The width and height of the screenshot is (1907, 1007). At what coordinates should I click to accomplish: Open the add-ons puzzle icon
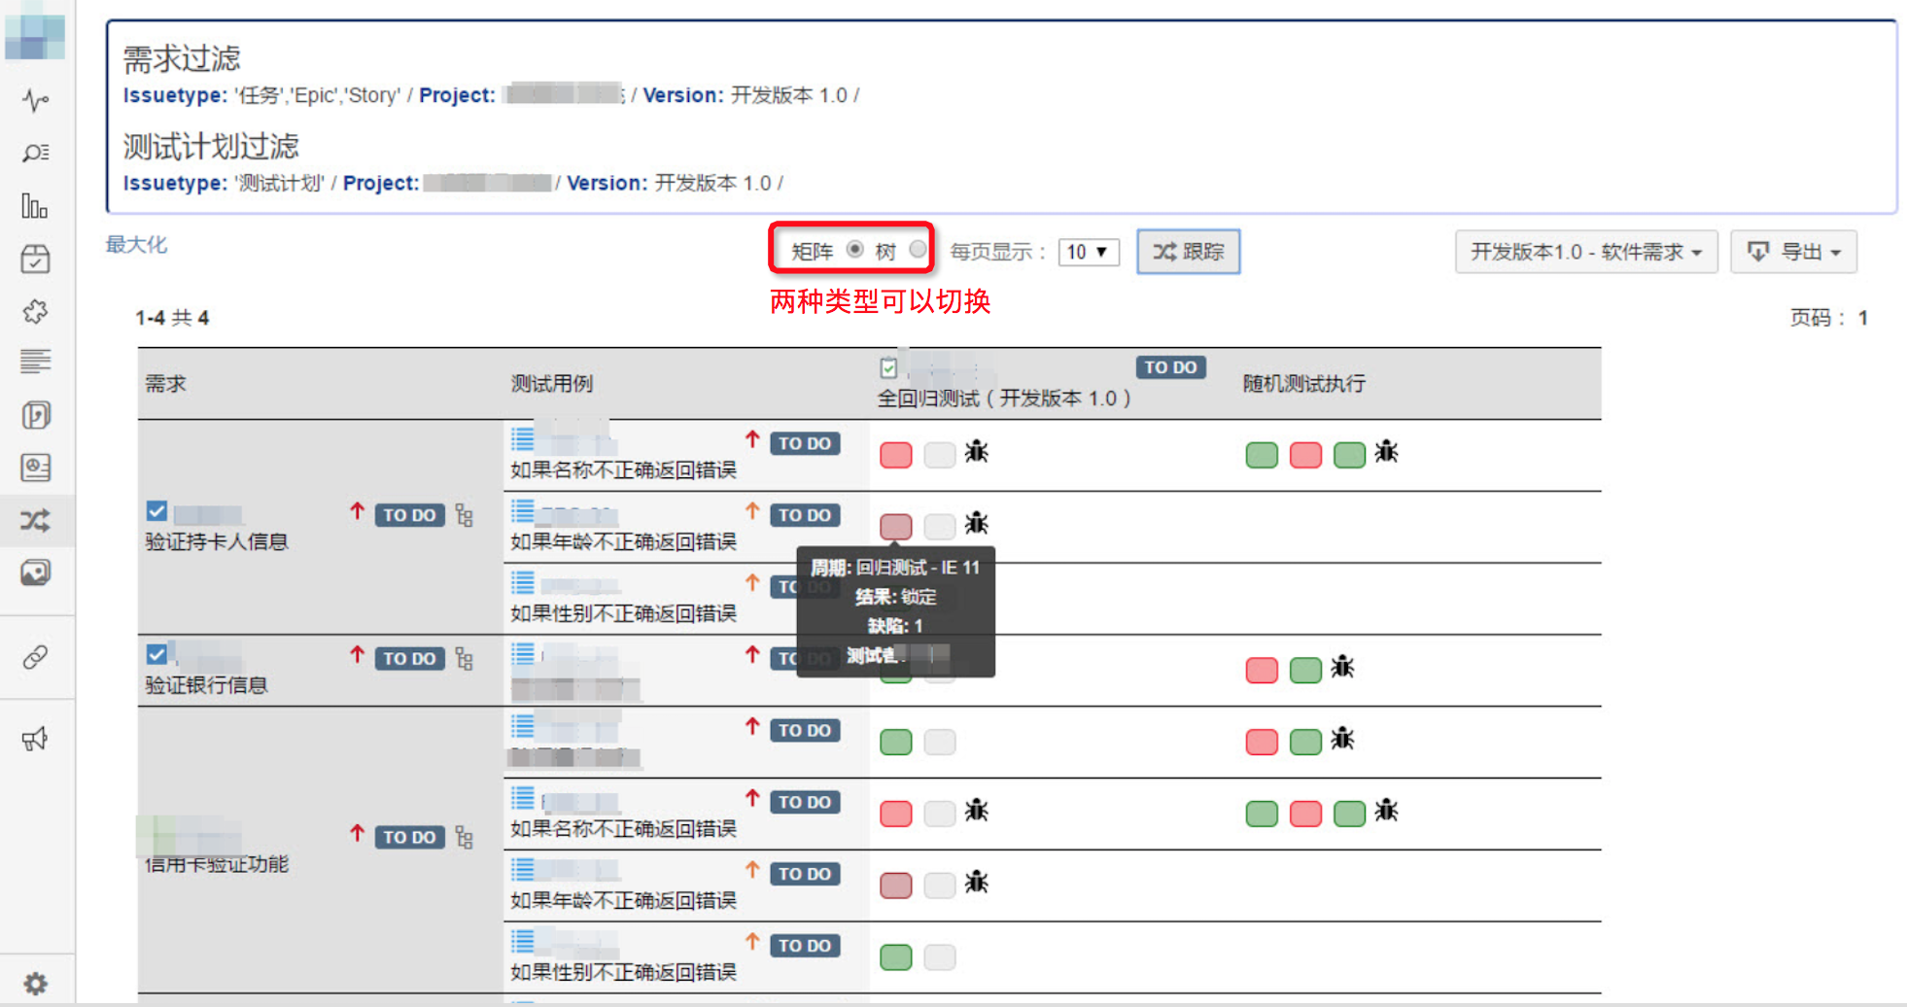pyautogui.click(x=36, y=312)
